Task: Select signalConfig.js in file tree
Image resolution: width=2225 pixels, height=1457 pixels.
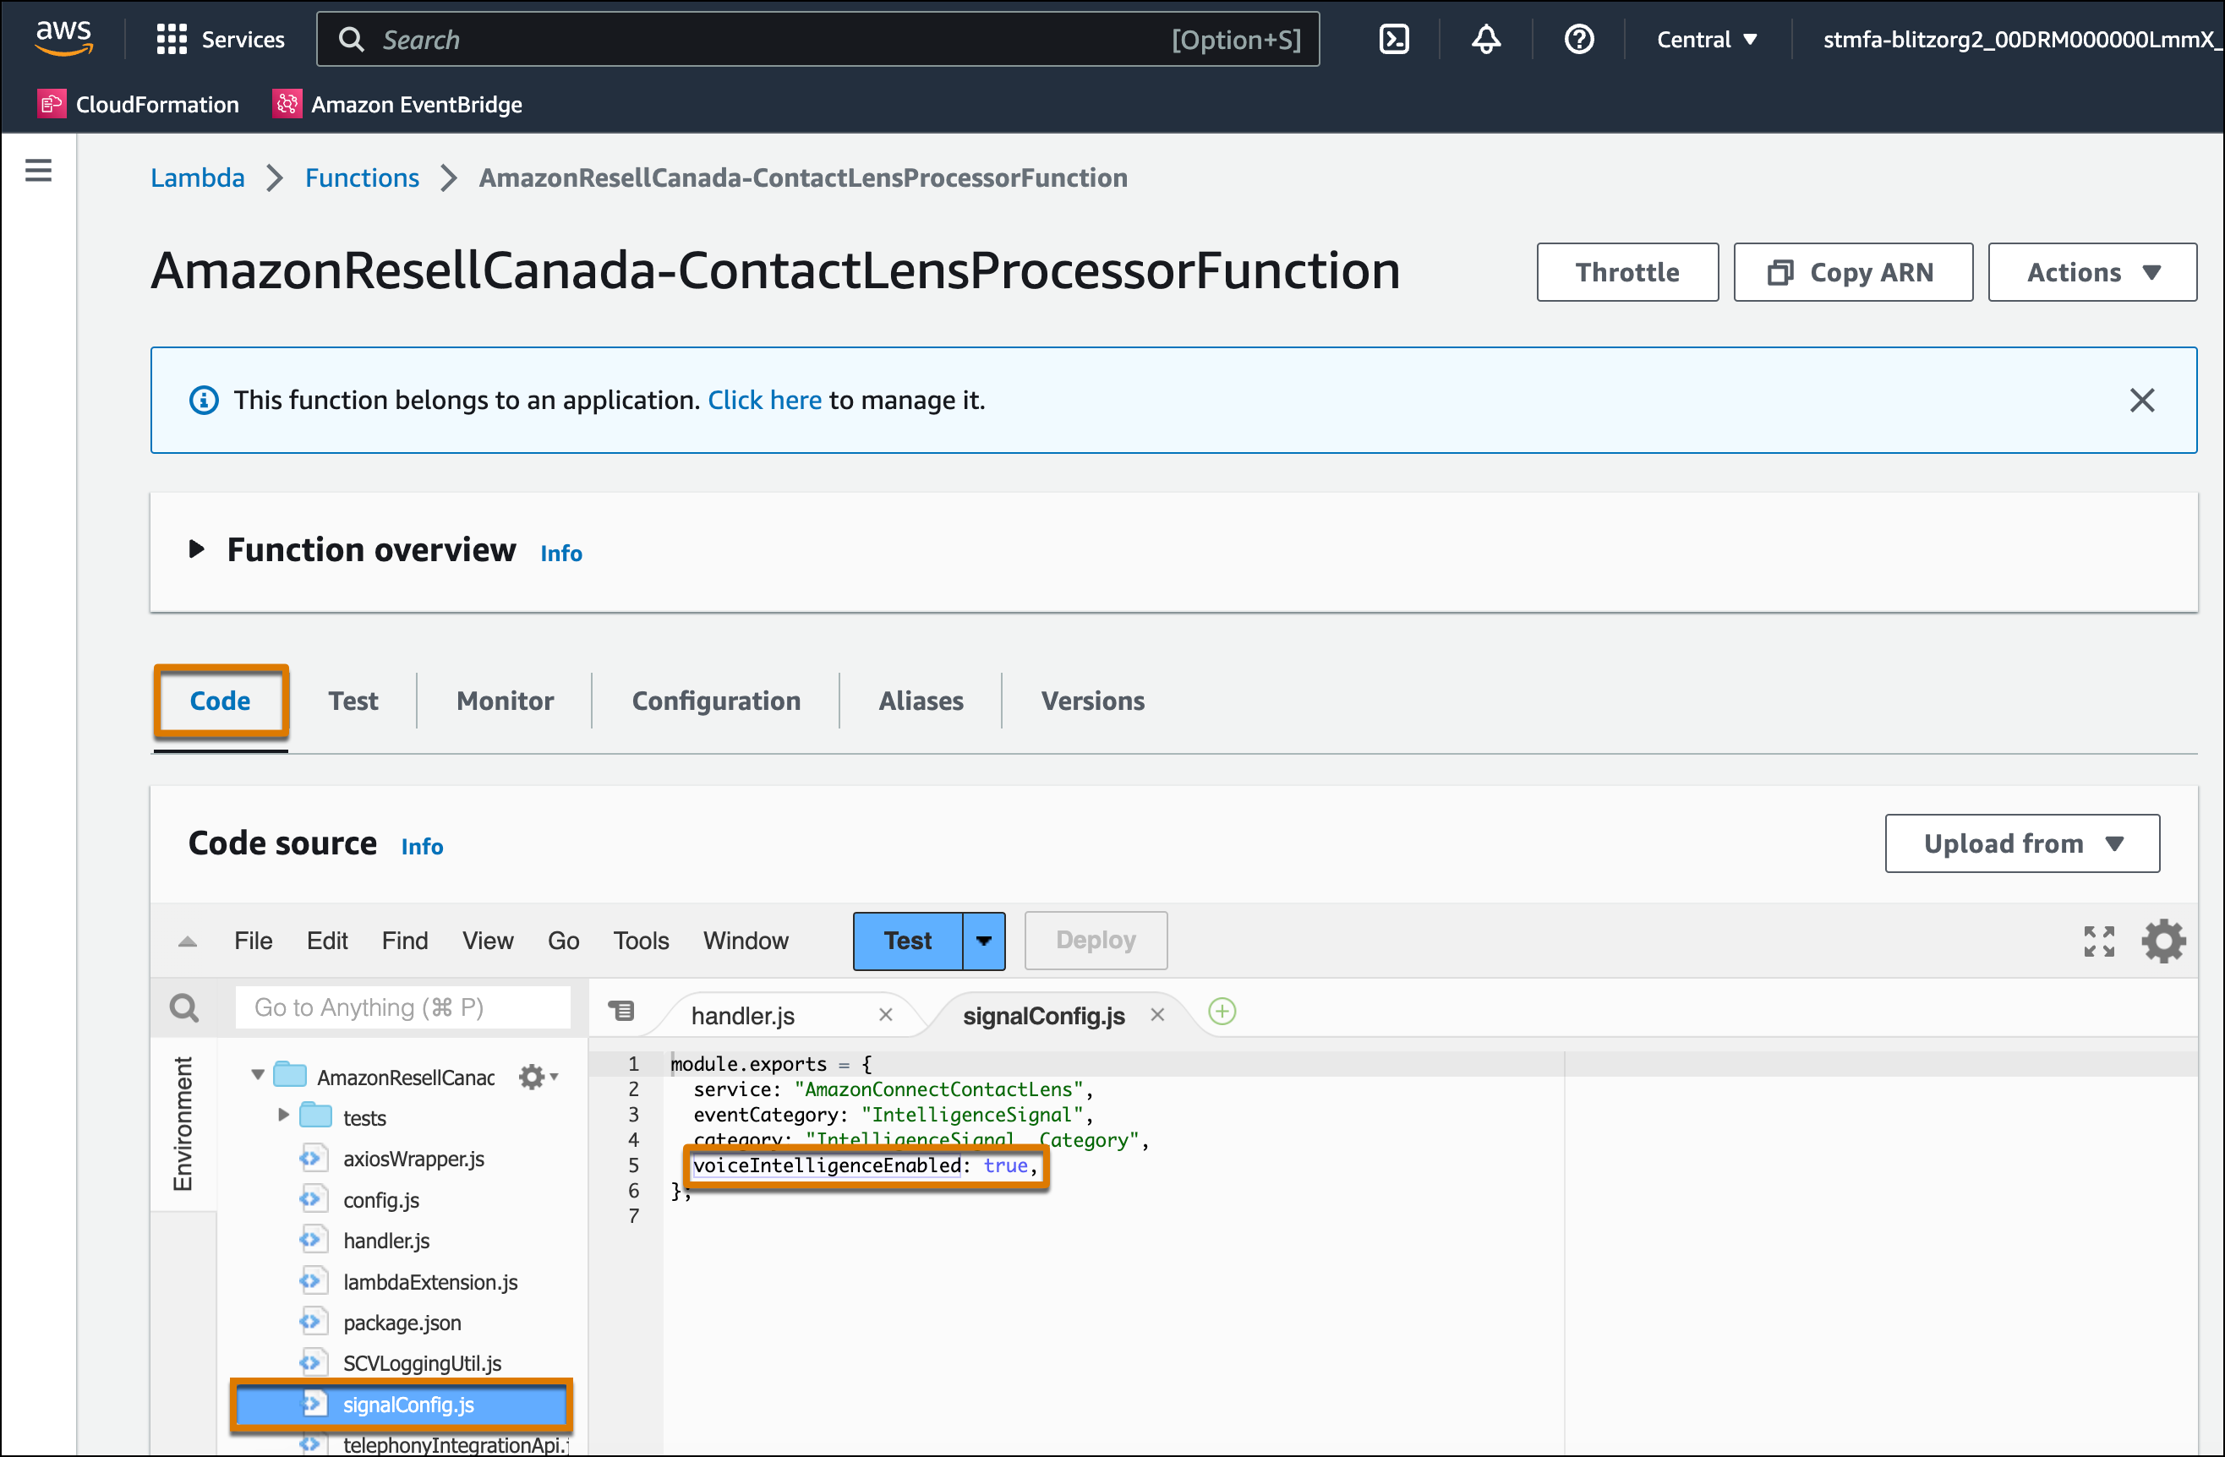Action: tap(401, 1405)
